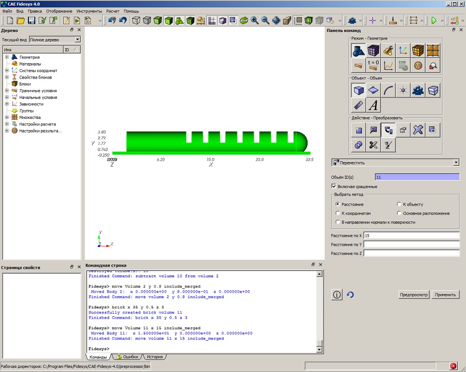
Task: Choose the Group object people icon
Action: point(418,90)
